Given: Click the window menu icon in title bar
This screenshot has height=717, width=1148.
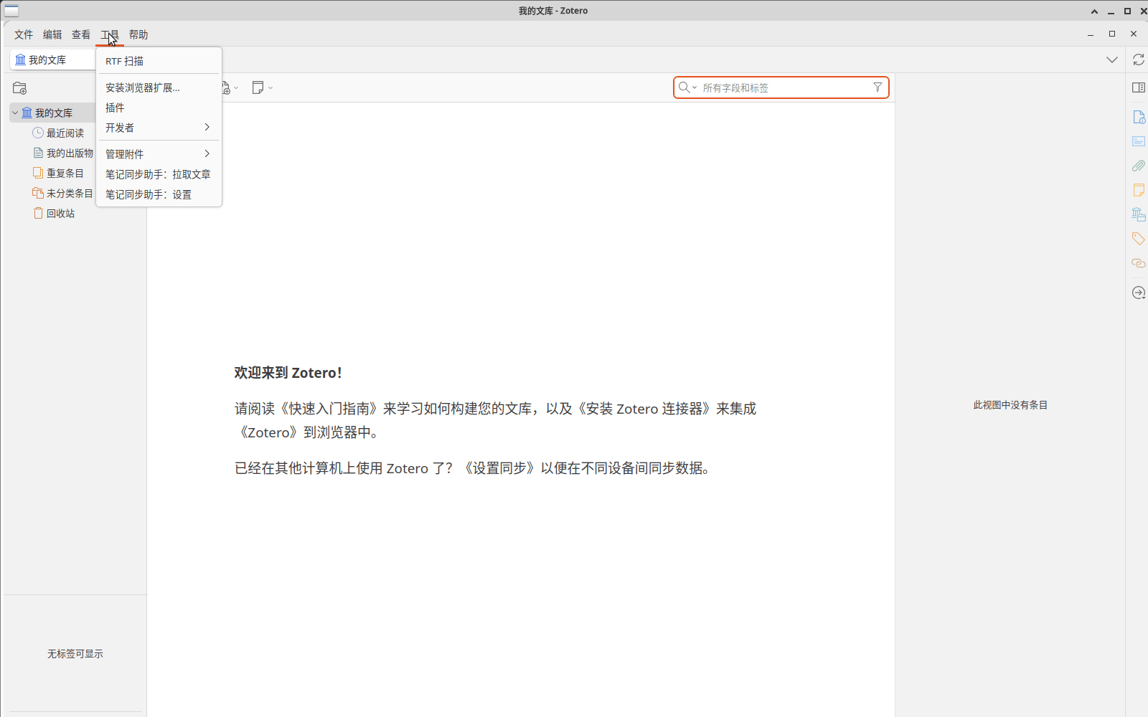Looking at the screenshot, I should point(11,11).
